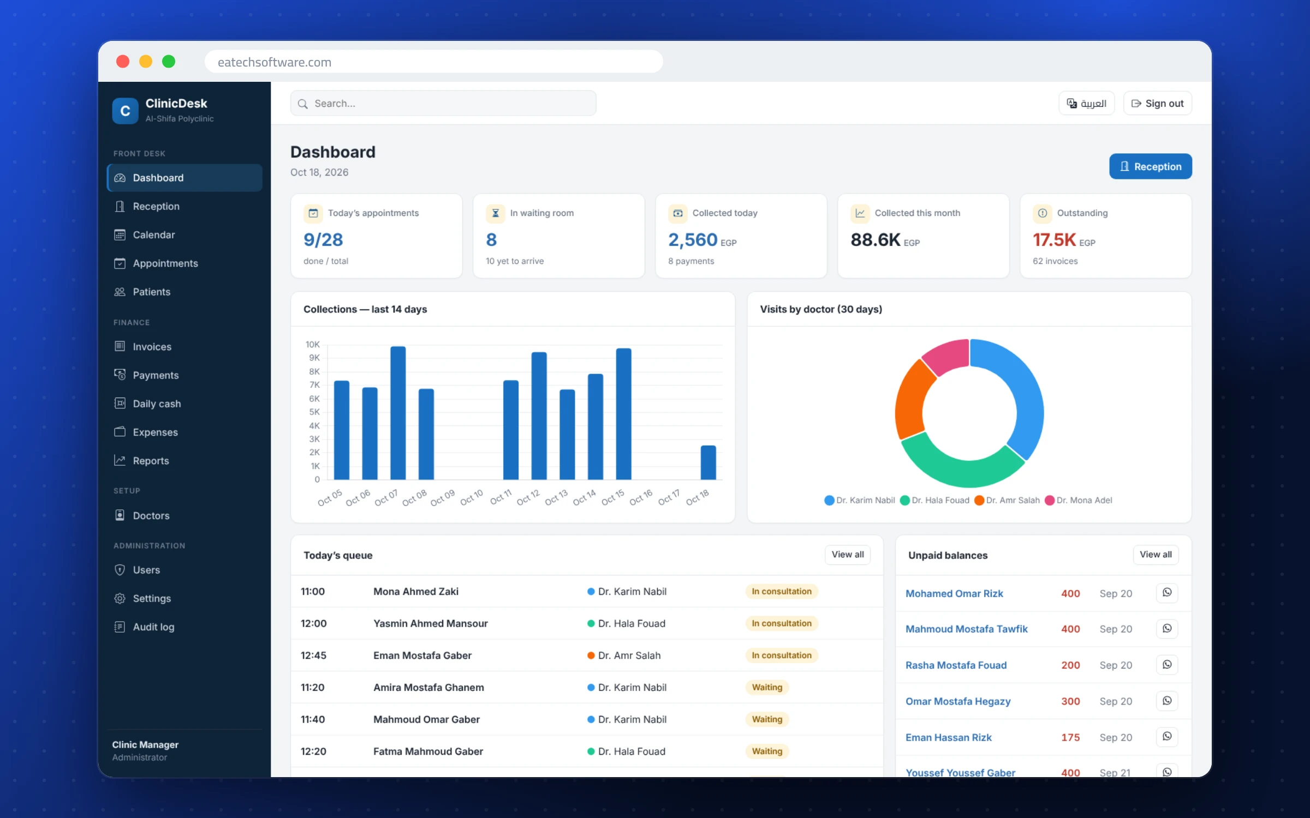WhatsApp Rasha Mostafa Fouad's balance

(1167, 665)
